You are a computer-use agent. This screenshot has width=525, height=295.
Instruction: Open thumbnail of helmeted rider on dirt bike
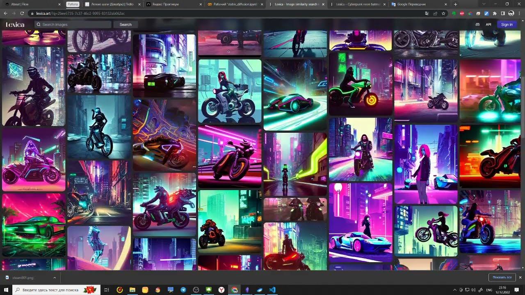tap(34, 86)
